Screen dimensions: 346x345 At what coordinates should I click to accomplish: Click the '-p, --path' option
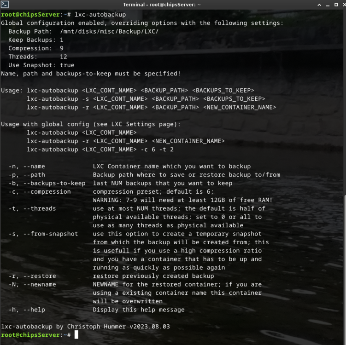pos(27,175)
